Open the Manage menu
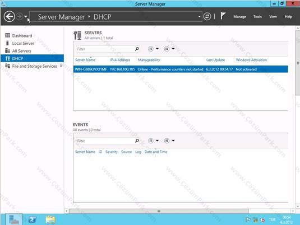The width and height of the screenshot is (300, 225). click(240, 17)
